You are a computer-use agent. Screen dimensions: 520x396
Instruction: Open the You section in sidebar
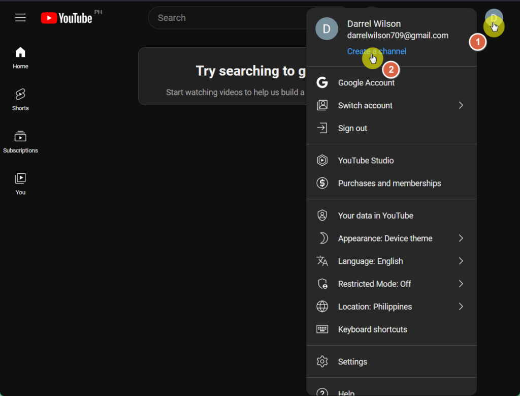[x=20, y=184]
